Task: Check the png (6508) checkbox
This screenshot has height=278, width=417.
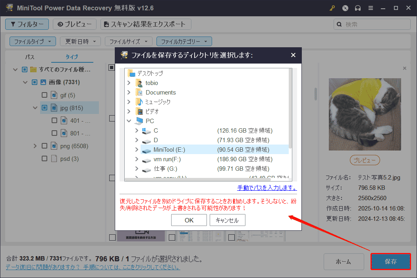Action: pos(45,146)
